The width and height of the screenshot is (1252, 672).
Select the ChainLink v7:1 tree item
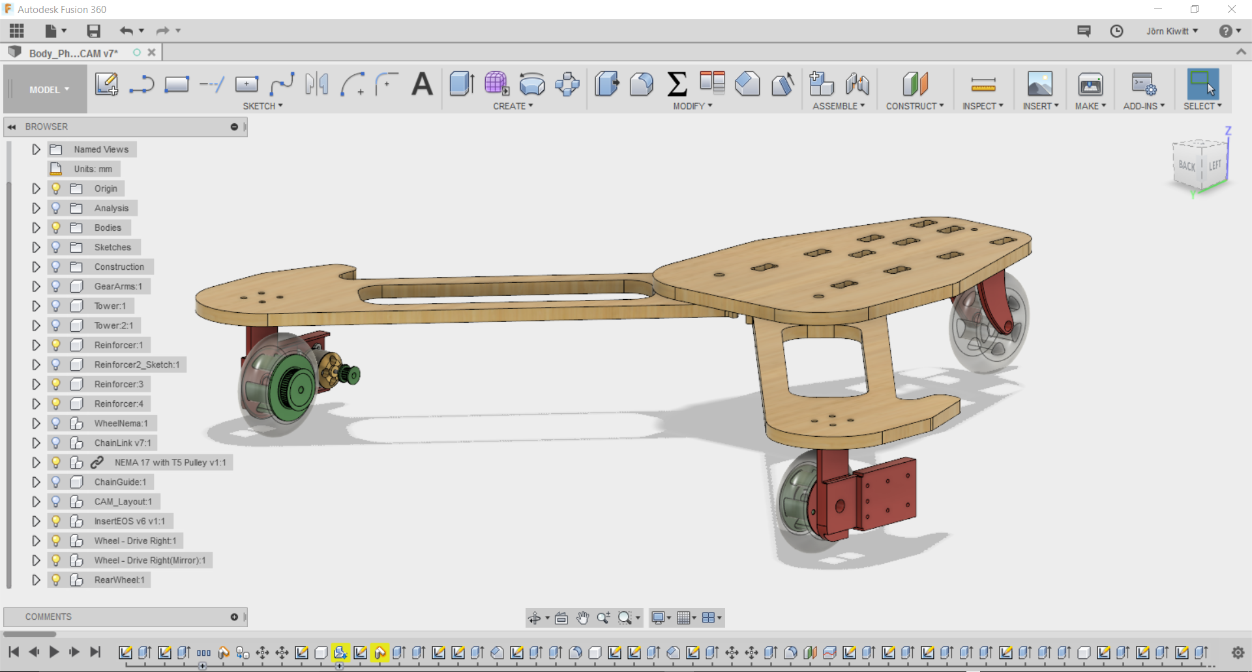coord(123,443)
